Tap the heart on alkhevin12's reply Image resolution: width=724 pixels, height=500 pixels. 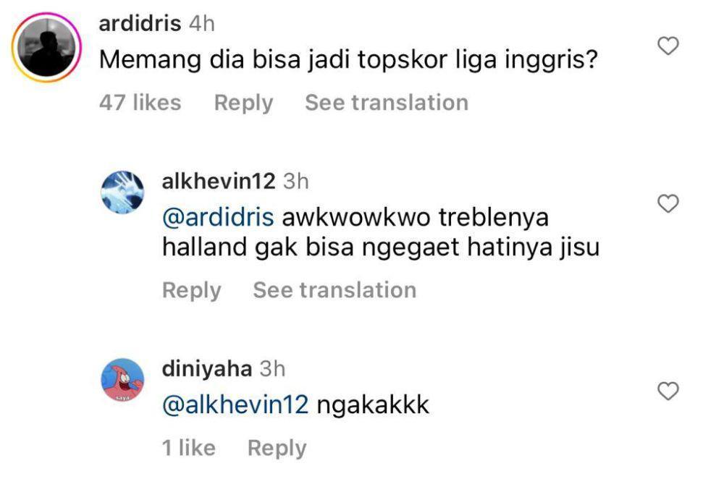point(668,203)
